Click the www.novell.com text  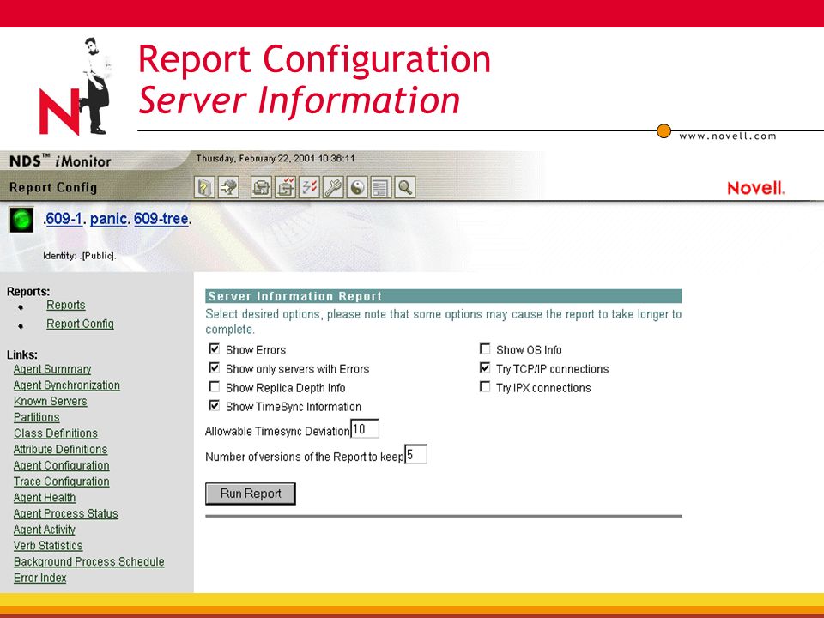pos(728,136)
